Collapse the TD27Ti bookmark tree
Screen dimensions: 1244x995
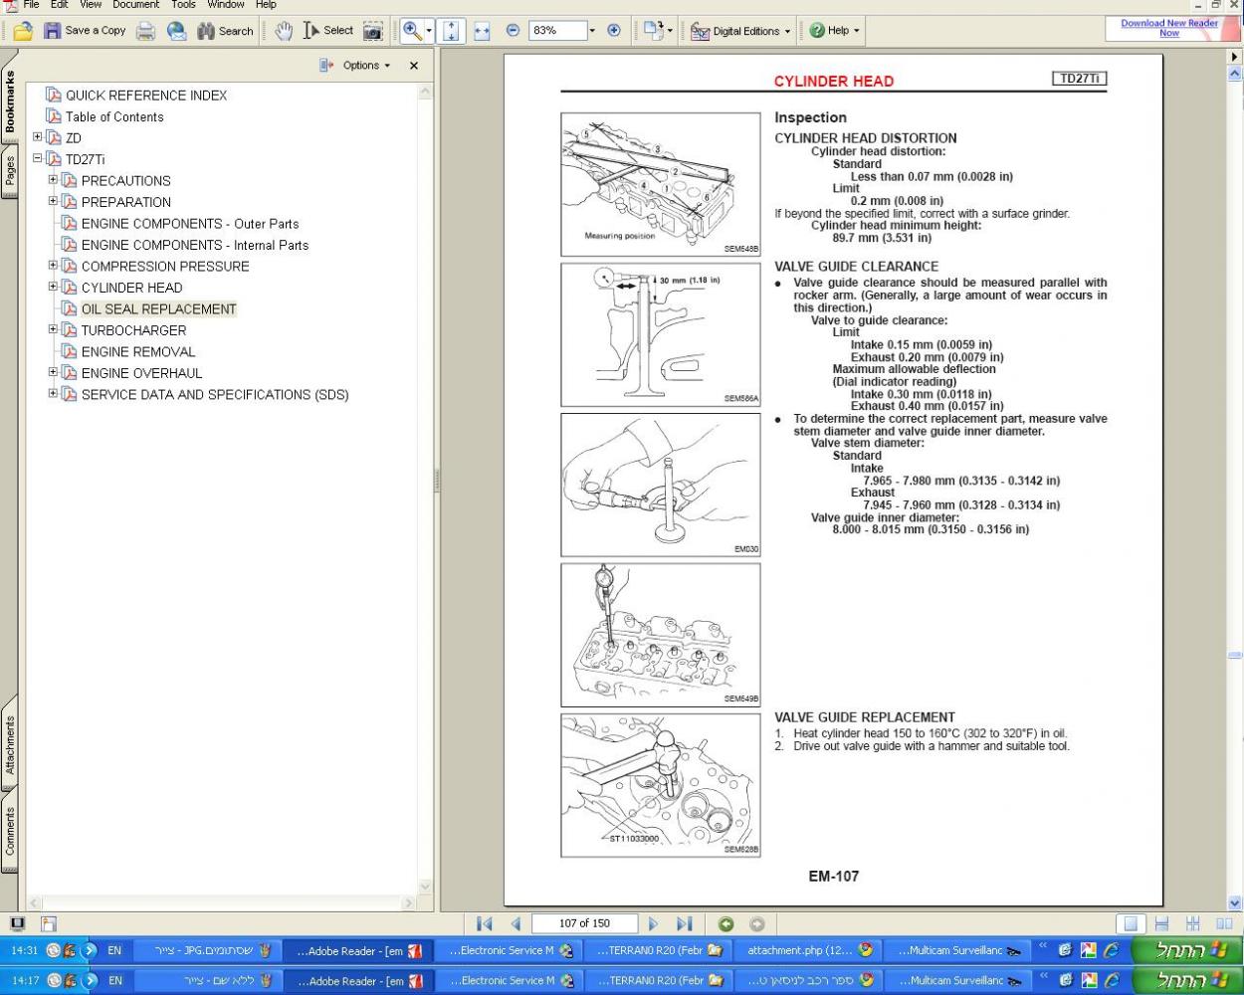coord(38,158)
